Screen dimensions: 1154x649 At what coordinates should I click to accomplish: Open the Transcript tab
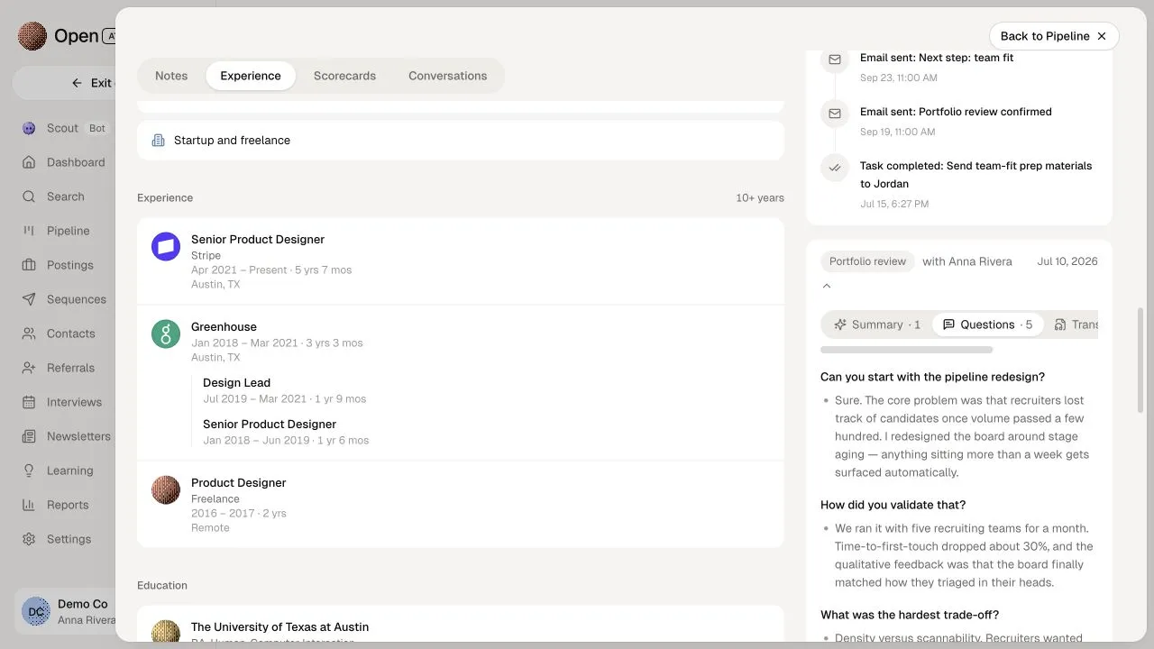click(x=1076, y=324)
